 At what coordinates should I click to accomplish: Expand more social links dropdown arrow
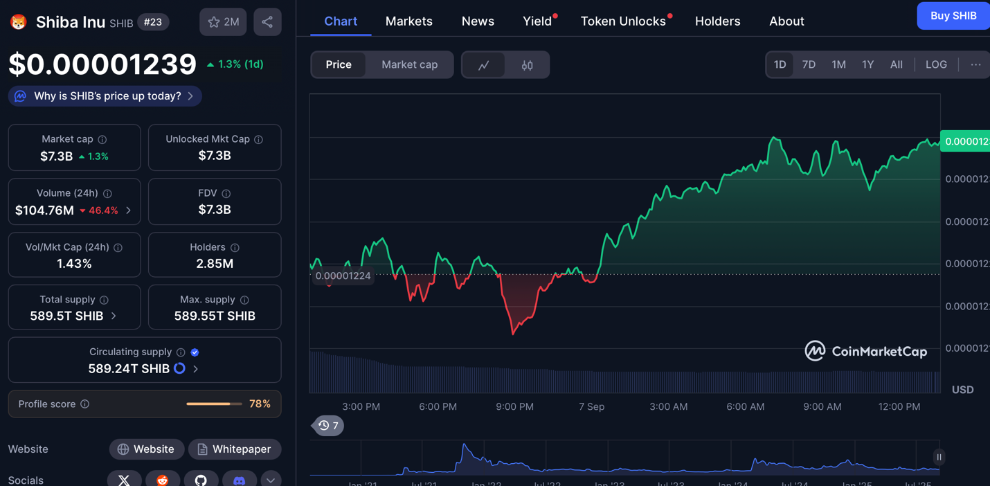271,479
